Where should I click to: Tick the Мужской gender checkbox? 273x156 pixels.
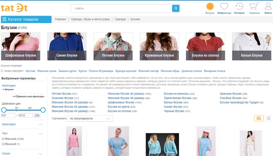tap(3, 144)
